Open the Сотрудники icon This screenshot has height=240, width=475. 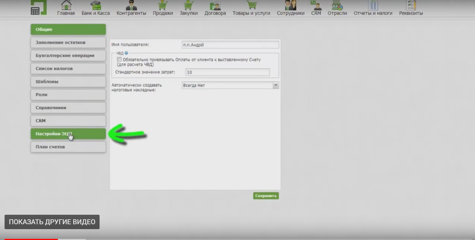[x=291, y=5]
